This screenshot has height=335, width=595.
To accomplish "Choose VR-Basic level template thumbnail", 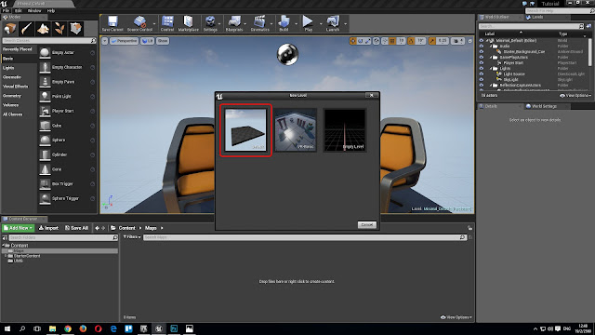I will (x=296, y=130).
